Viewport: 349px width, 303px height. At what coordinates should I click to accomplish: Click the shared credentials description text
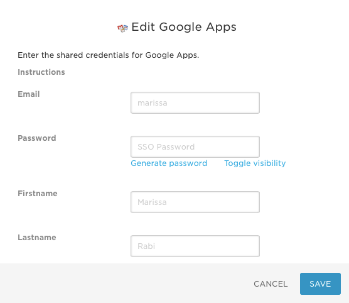point(109,55)
